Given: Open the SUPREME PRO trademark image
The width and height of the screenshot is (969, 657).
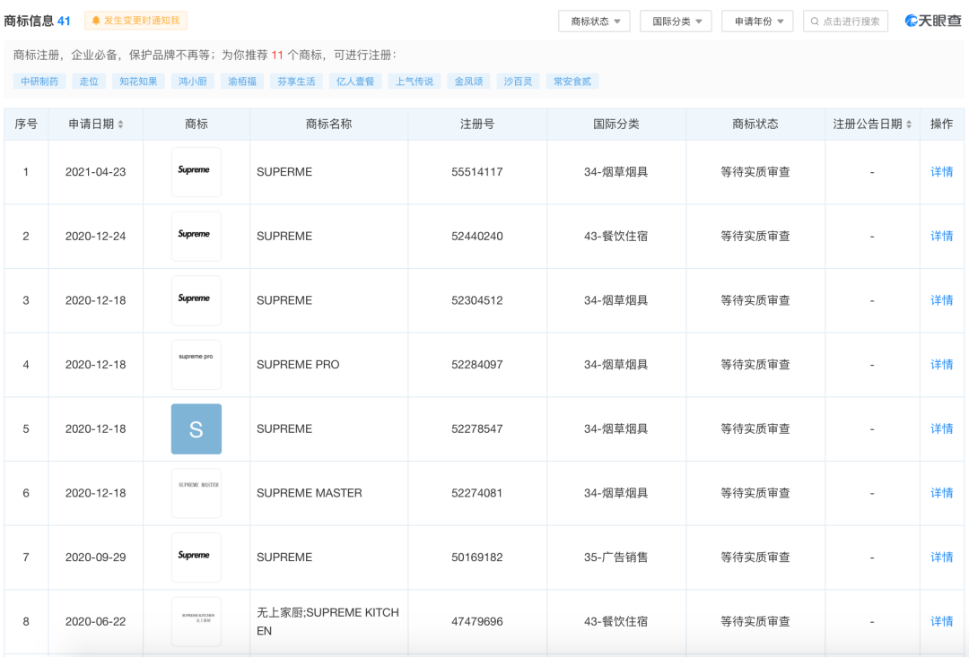Looking at the screenshot, I should click(x=196, y=364).
